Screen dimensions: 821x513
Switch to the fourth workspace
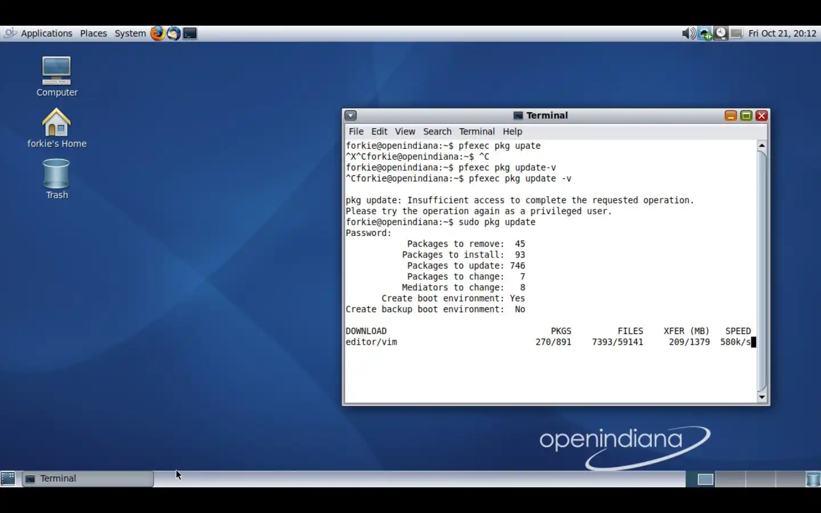(x=790, y=479)
